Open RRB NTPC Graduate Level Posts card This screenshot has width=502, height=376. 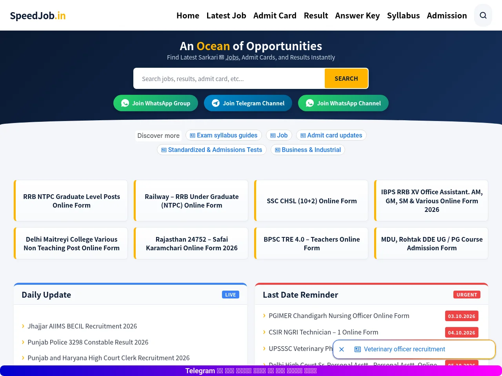[x=71, y=201]
